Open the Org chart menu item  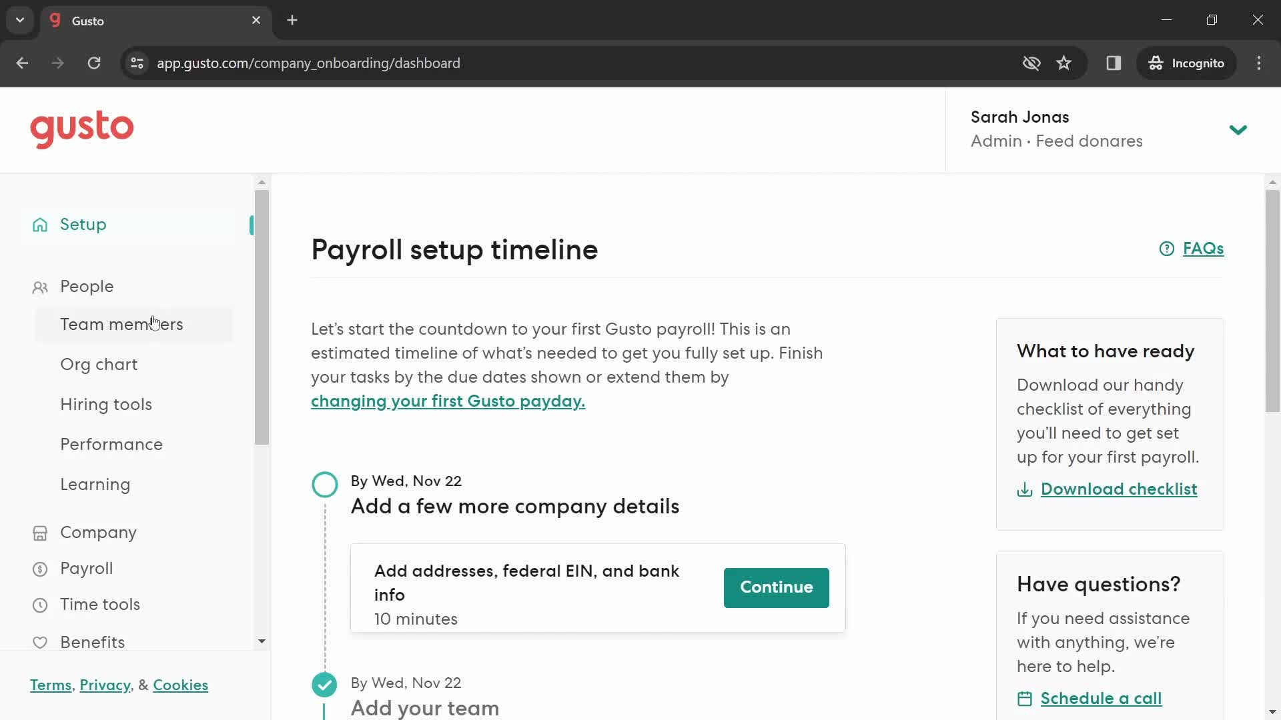[x=99, y=364]
